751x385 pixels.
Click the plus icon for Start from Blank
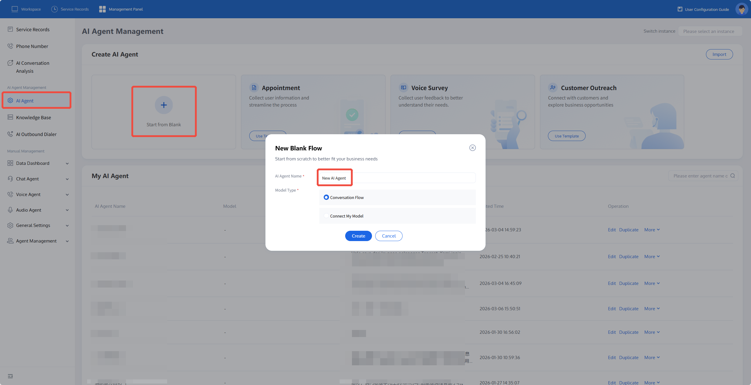click(164, 105)
